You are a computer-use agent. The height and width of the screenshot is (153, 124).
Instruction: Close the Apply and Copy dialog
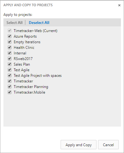[119, 5]
